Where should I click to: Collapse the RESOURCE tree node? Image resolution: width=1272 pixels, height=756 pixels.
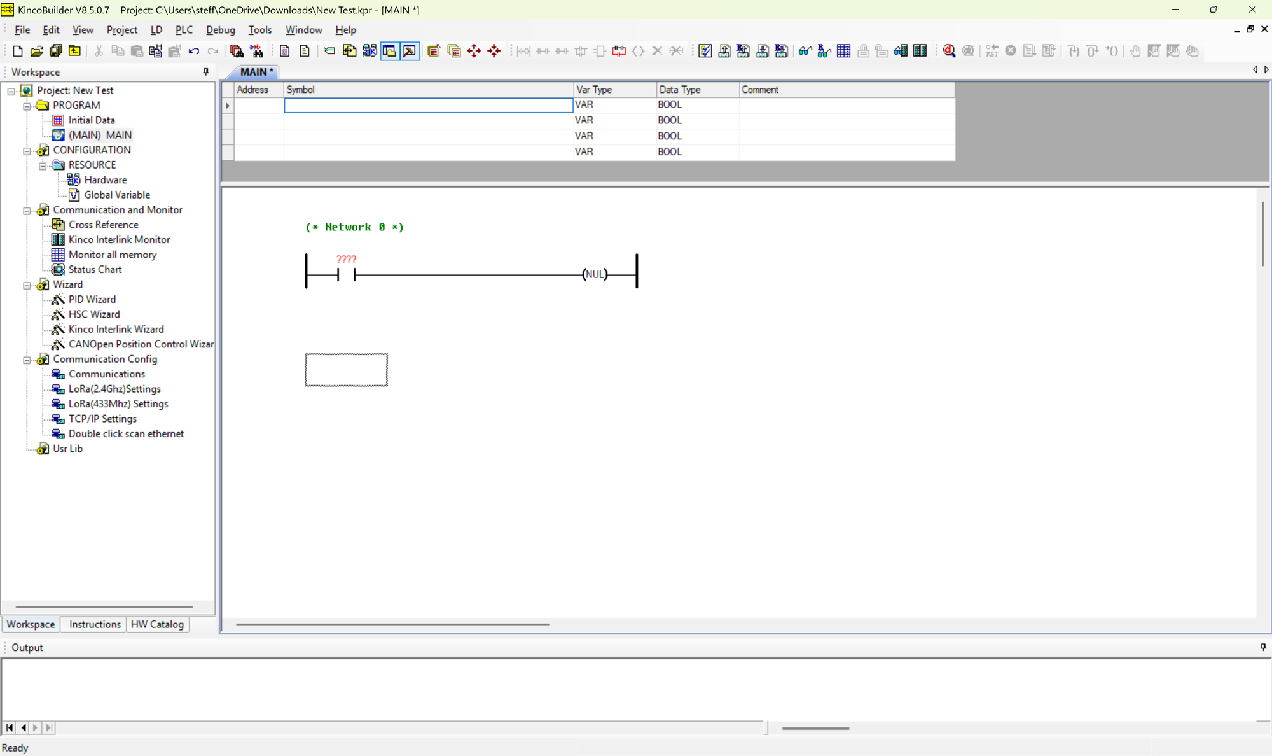43,165
